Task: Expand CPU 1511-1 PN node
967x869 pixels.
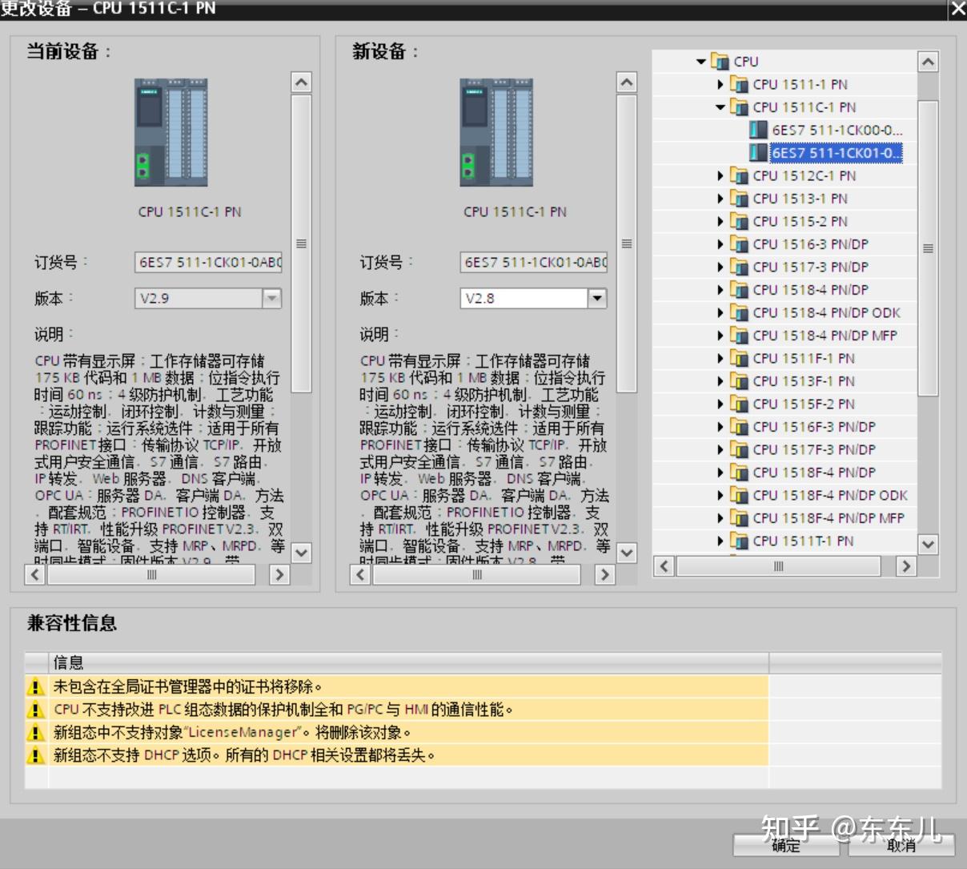Action: coord(720,84)
